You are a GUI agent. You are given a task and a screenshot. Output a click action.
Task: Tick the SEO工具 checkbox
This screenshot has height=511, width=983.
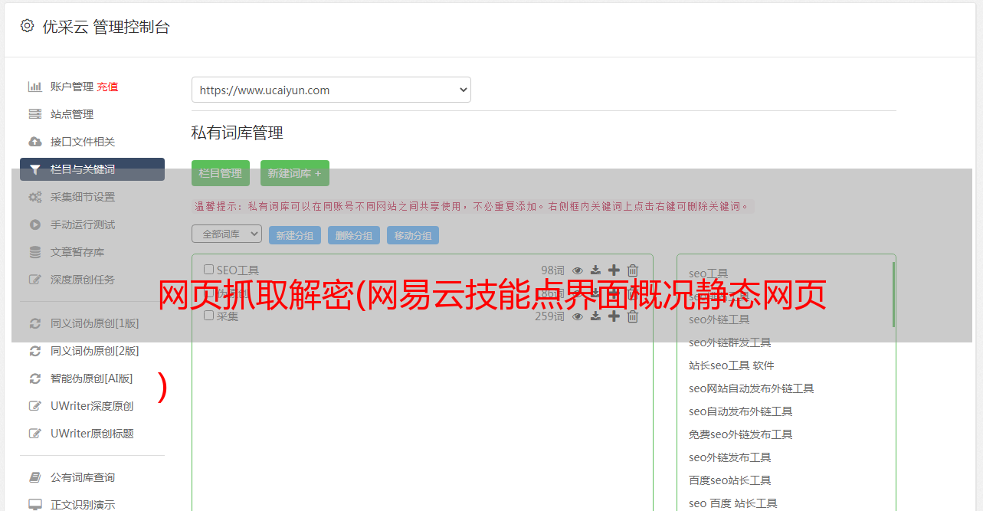point(208,270)
